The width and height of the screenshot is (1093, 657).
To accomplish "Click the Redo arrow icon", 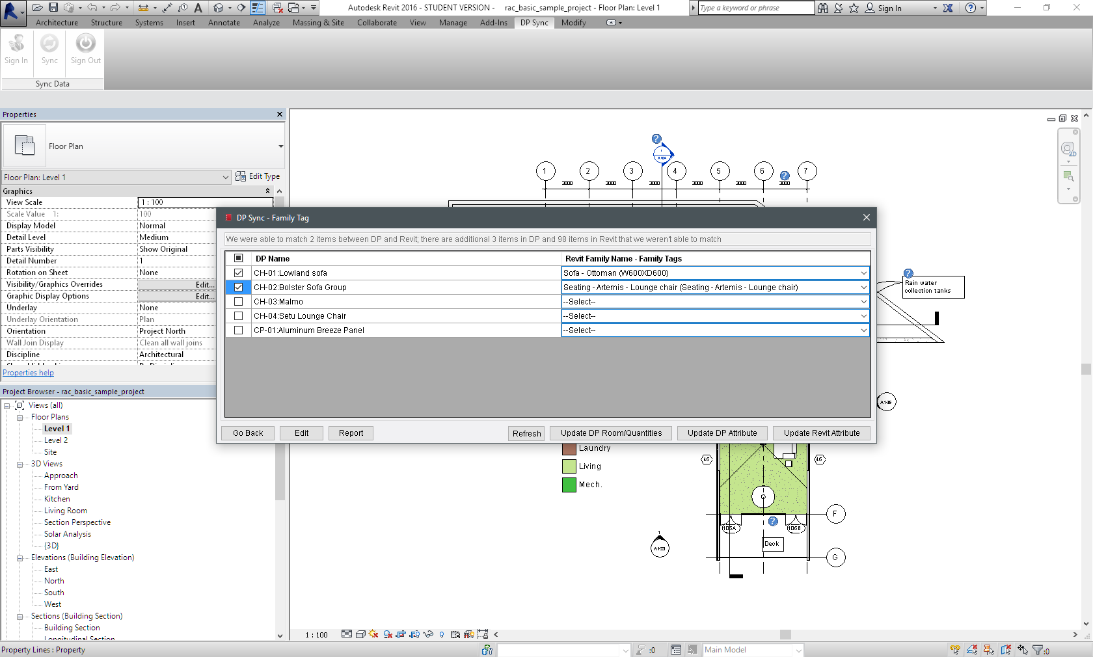I will point(115,8).
